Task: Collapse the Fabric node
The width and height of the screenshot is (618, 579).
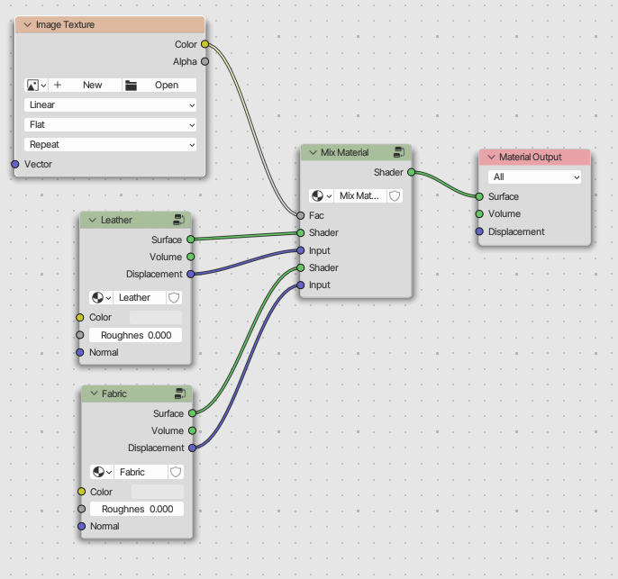Action: click(94, 394)
